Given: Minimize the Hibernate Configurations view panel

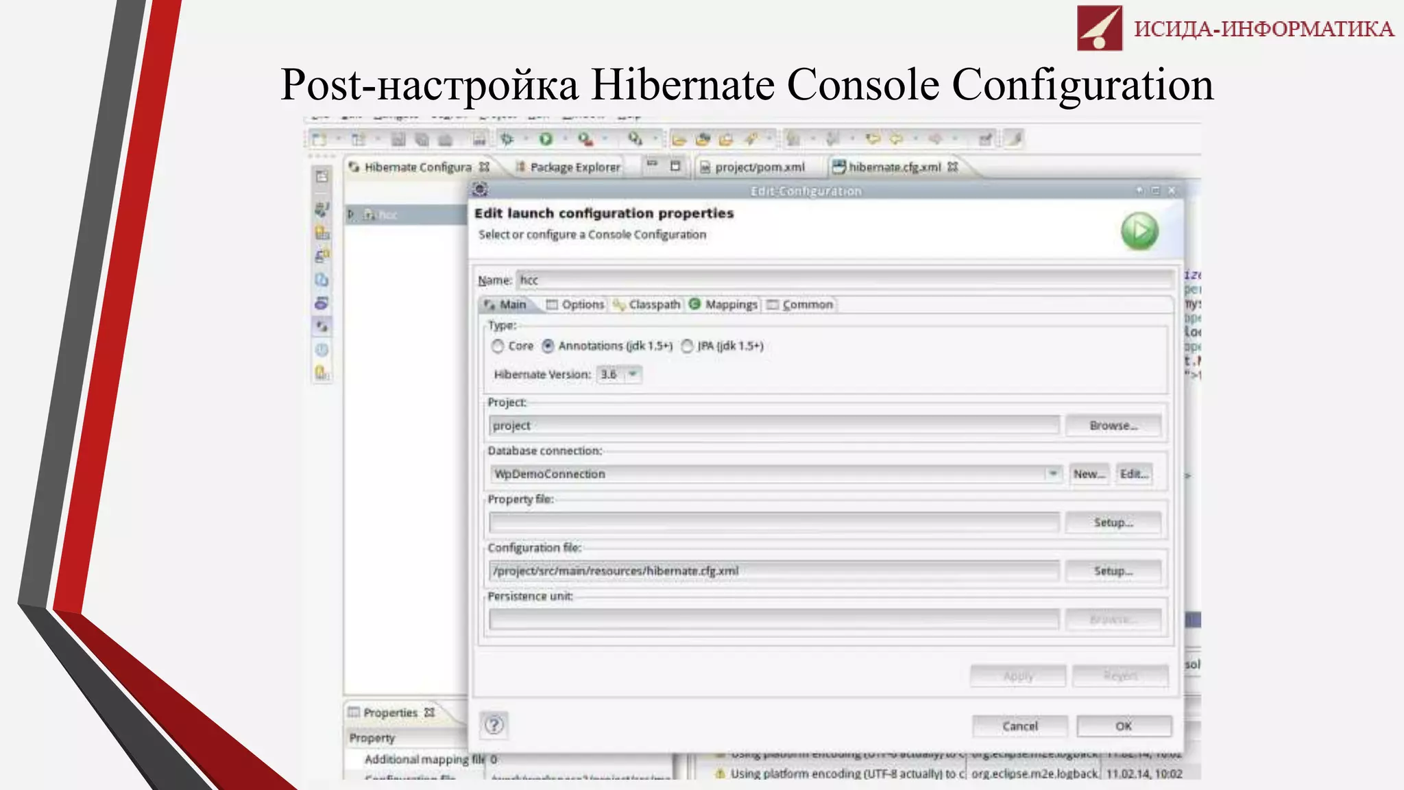Looking at the screenshot, I should pyautogui.click(x=652, y=165).
